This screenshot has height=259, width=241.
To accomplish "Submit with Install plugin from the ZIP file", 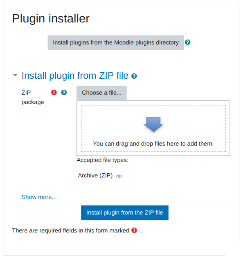I will click(x=125, y=213).
